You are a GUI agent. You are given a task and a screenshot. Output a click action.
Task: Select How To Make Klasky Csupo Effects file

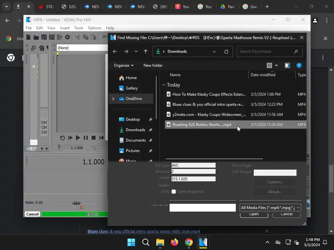click(235, 94)
